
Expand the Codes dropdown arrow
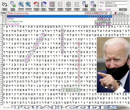click(x=110, y=13)
